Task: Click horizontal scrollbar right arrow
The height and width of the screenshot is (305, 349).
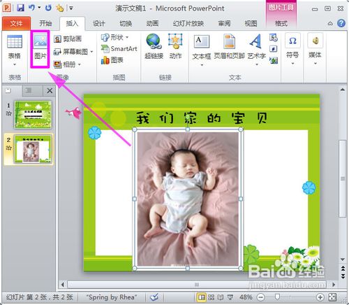Action: (x=334, y=285)
